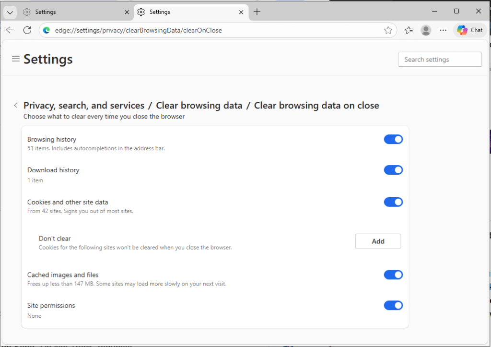Click the site information icon in address bar

(x=46, y=30)
